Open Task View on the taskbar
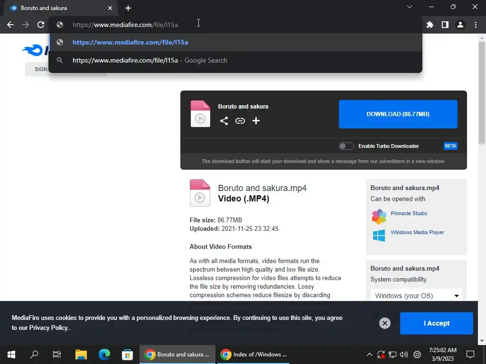 [57, 355]
